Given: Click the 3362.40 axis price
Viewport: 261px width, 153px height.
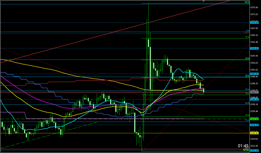Looking at the screenshot, I should coord(254,42).
